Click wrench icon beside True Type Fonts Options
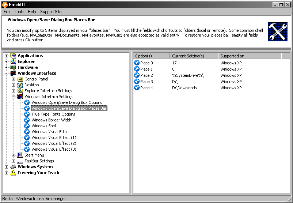This screenshot has width=293, height=203. click(27, 114)
